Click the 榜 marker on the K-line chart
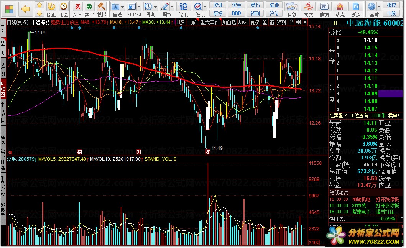Screen dimensions: 406x248 tap(79, 152)
